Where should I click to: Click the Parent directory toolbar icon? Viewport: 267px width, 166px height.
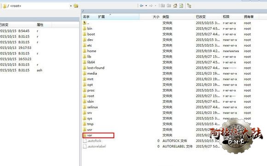pos(163,6)
